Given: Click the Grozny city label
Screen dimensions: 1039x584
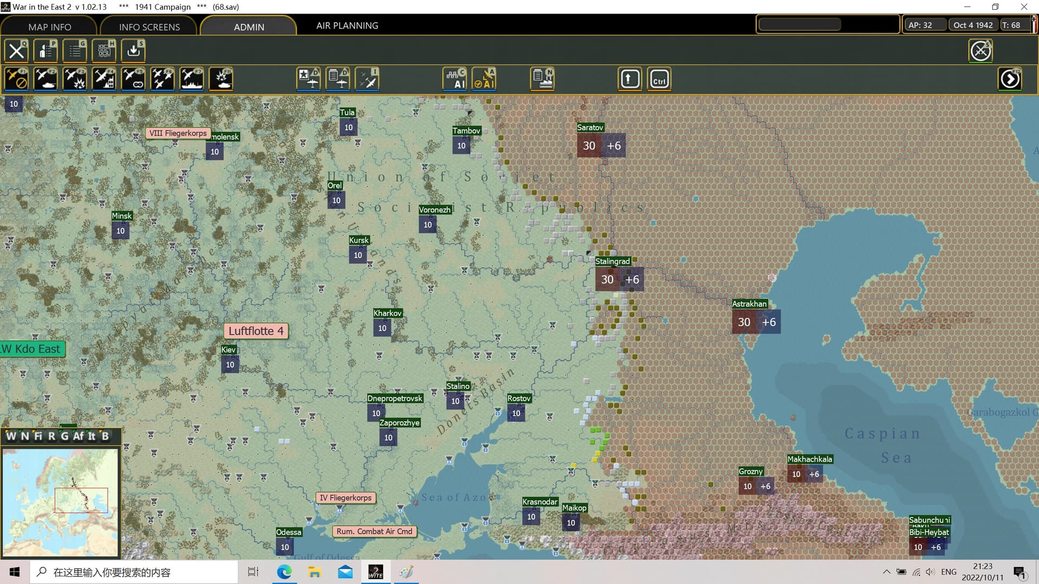Looking at the screenshot, I should pos(751,472).
